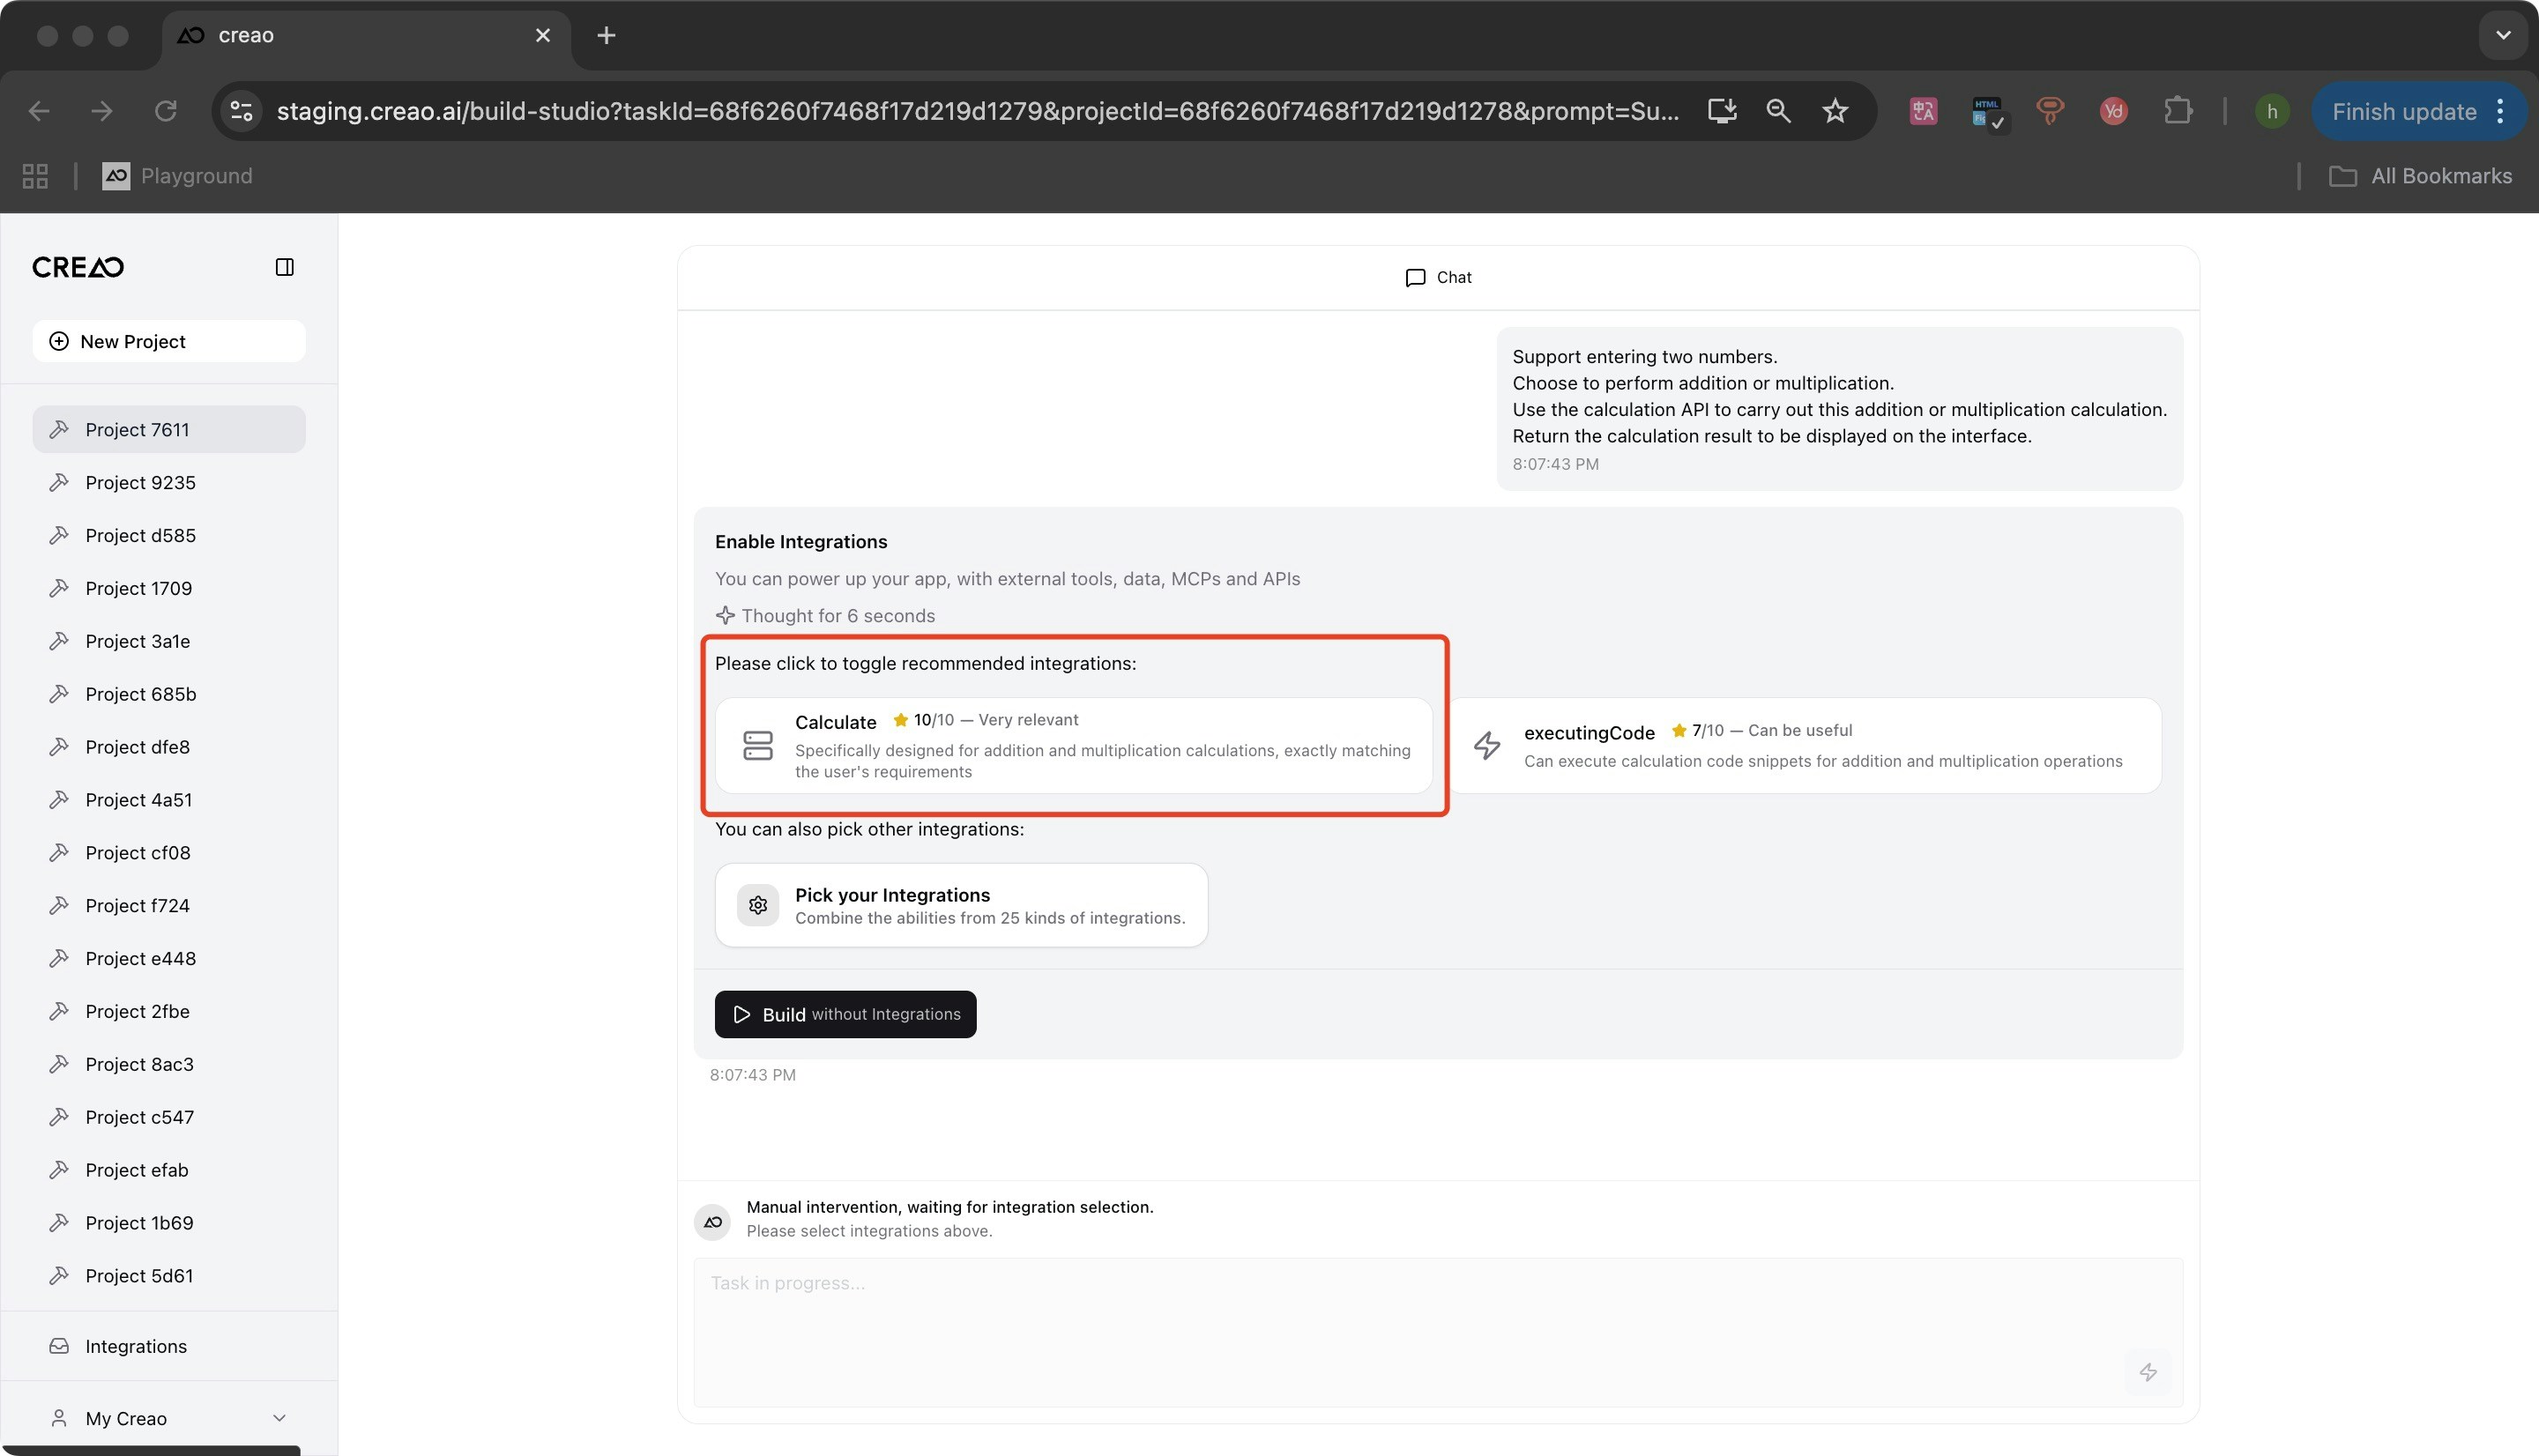Click Build without Integrations
Screen dimensions: 2539x1456
point(845,1014)
